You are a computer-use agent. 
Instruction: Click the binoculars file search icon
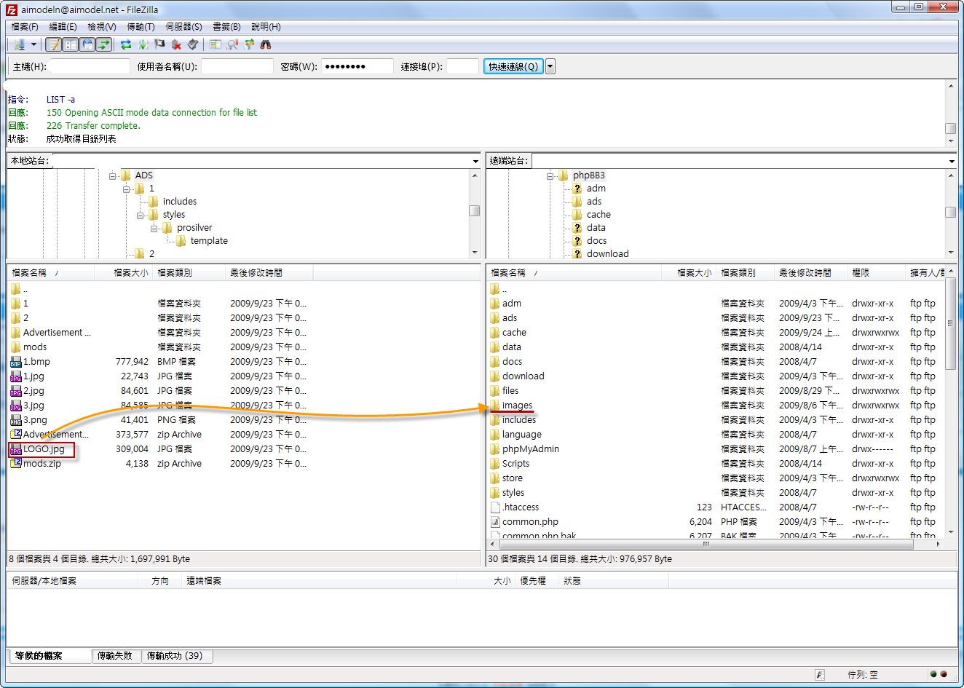266,44
